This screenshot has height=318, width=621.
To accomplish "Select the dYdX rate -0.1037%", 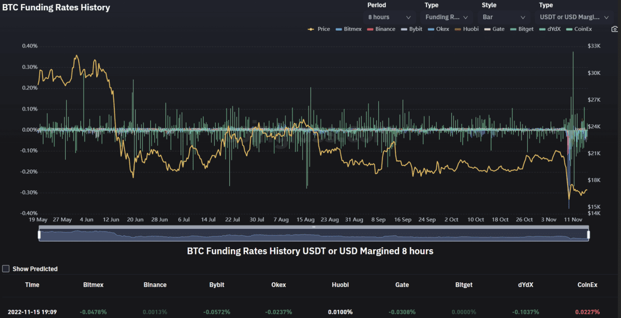I will pyautogui.click(x=525, y=312).
